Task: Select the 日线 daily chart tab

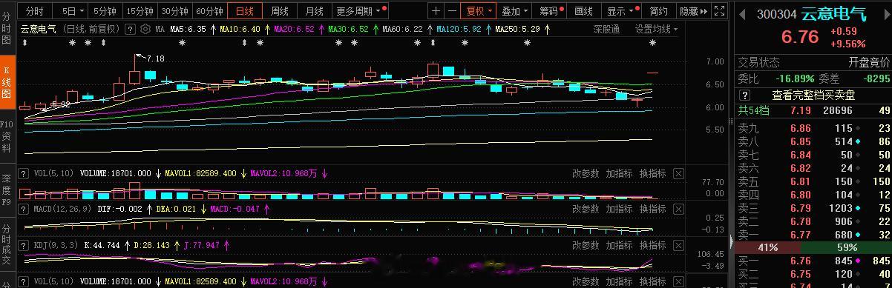Action: (245, 11)
